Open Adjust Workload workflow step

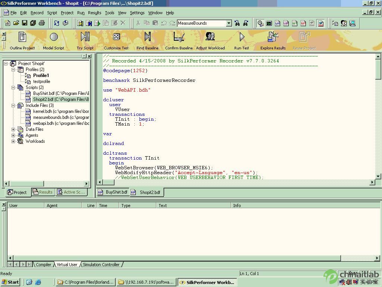tap(210, 37)
